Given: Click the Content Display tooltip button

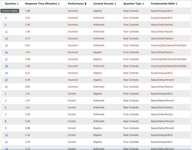Looking at the screenshot, I should point(10,11).
